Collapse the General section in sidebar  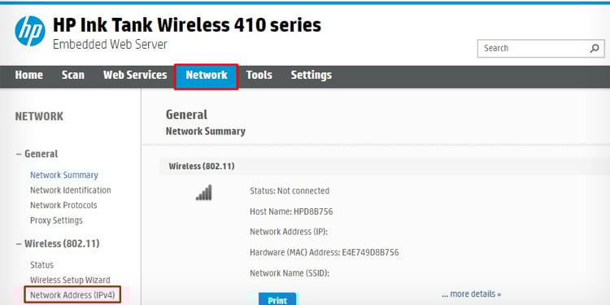coord(37,154)
